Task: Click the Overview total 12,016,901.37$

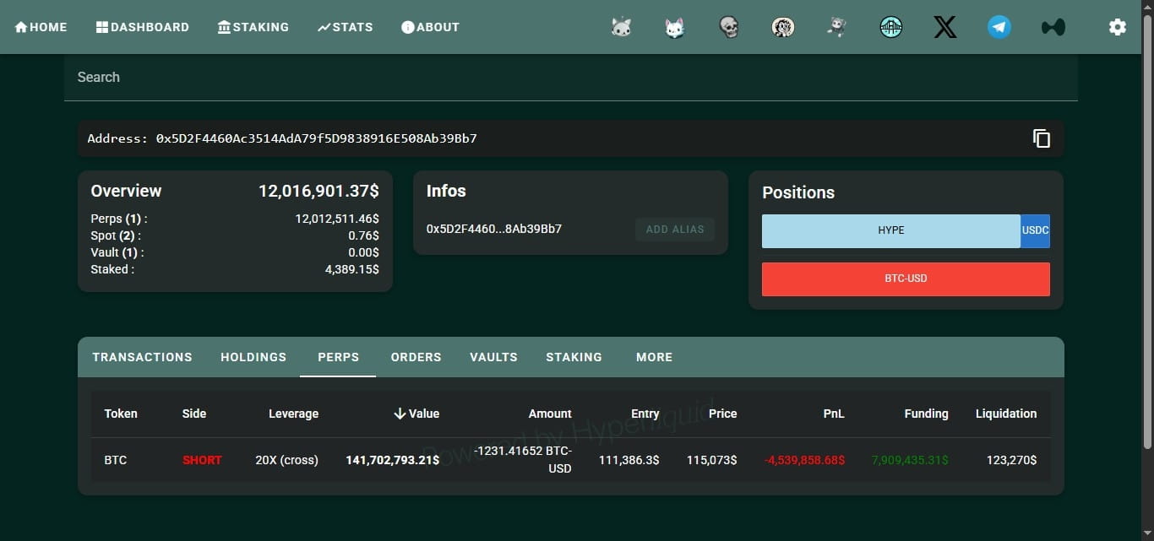Action: [x=318, y=191]
